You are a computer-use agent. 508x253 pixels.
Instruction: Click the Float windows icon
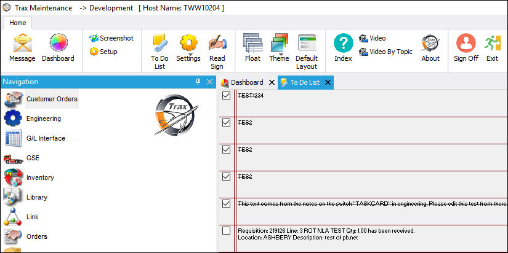pos(252,42)
